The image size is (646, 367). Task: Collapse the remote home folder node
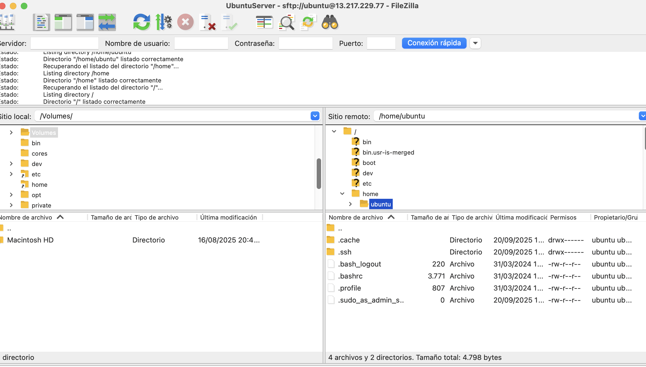pos(342,194)
